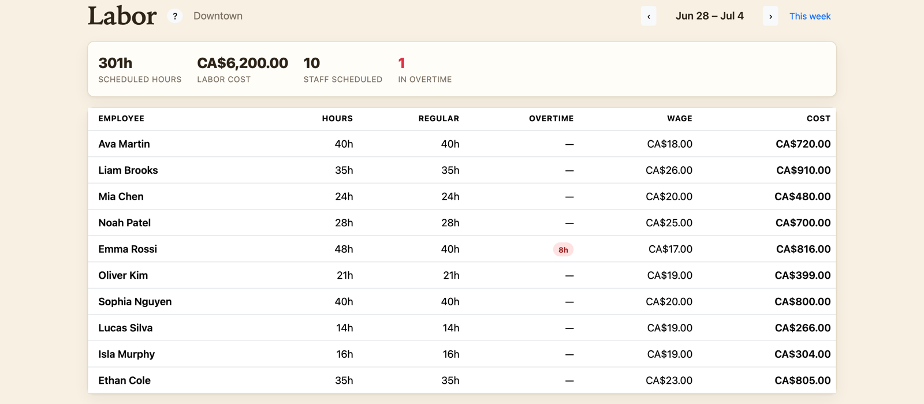Screen dimensions: 924x404
Task: Click the Jun 28 – Jul 4 date range
Action: [710, 16]
